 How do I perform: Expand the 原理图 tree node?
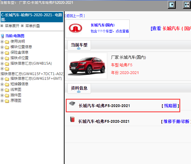[x=2, y=101]
